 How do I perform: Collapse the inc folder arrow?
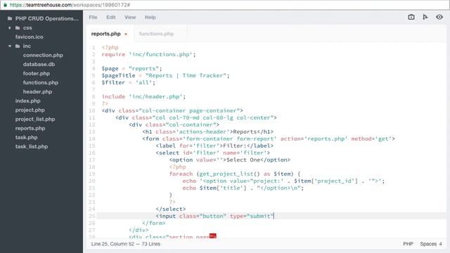[10, 46]
